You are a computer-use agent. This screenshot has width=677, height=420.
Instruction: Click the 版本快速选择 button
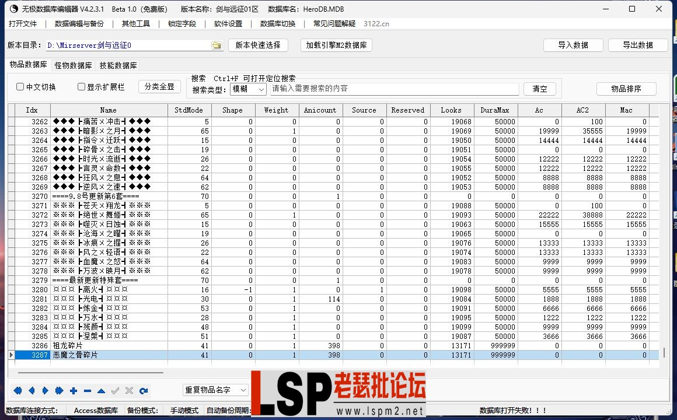coord(258,45)
